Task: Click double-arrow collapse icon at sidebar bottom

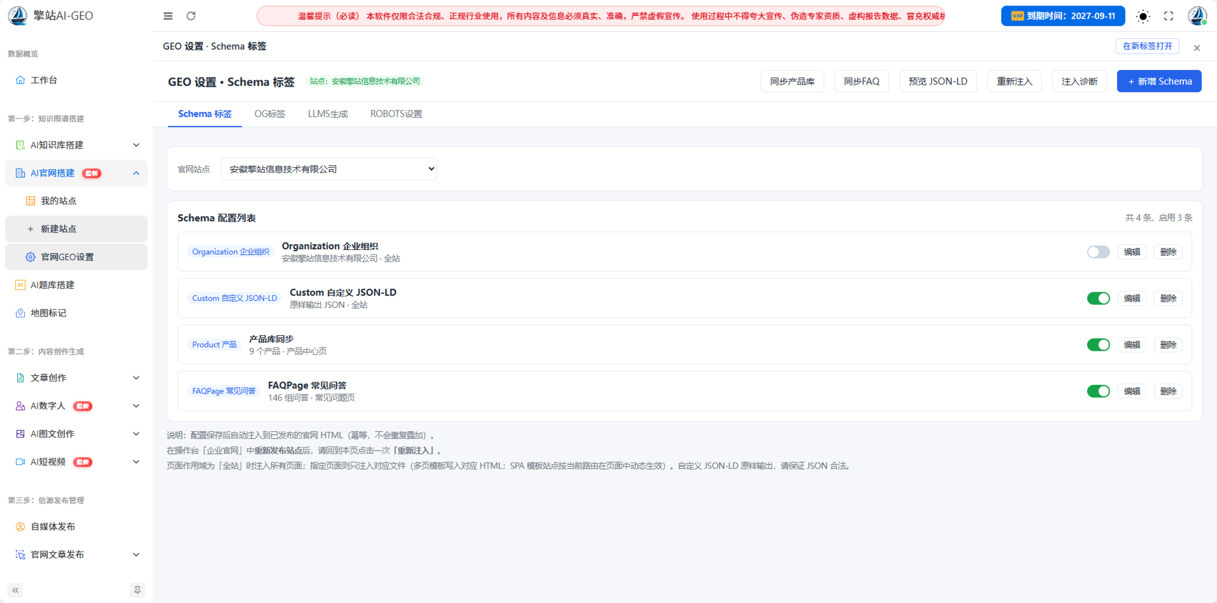Action: 15,590
